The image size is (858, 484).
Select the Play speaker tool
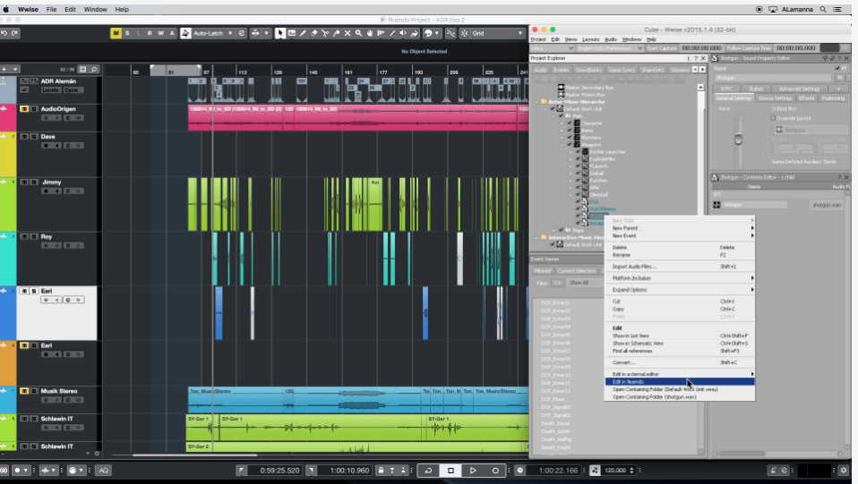coord(403,33)
